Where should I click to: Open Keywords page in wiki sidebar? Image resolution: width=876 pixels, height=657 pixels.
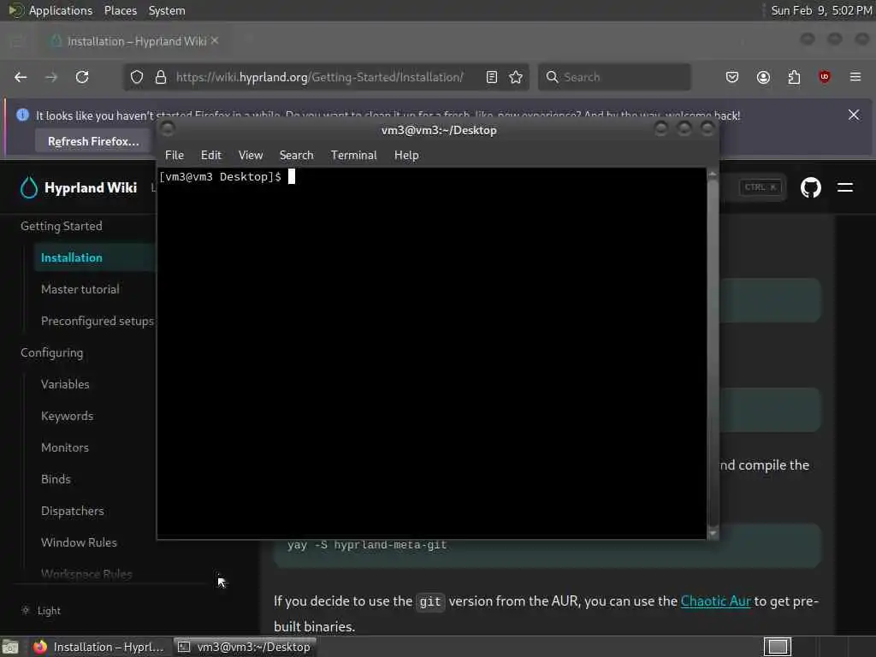pos(67,417)
